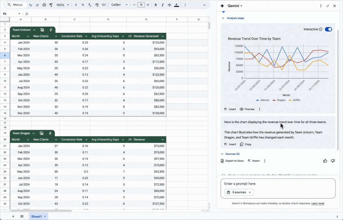Undo the last action in toolbar

(x=31, y=5)
